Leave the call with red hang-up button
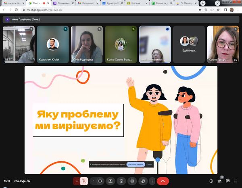 coord(163,181)
